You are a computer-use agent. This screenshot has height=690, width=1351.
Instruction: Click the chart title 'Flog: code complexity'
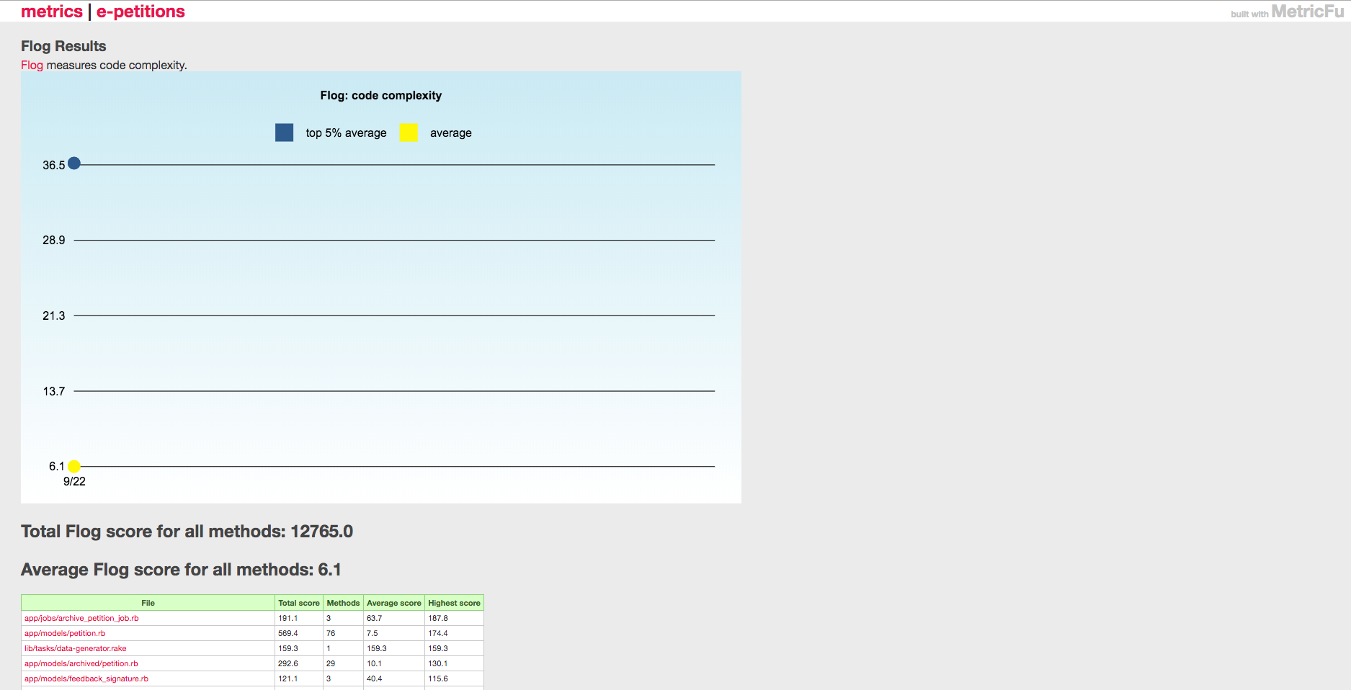[380, 95]
